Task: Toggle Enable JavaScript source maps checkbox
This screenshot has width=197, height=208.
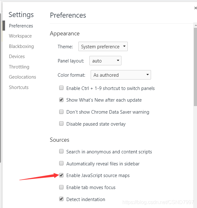Action: point(61,175)
